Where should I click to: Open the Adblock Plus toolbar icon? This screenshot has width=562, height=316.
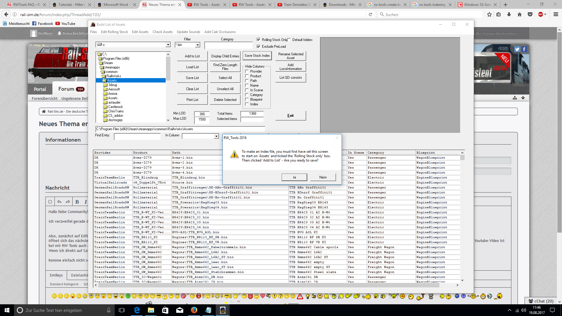click(541, 15)
